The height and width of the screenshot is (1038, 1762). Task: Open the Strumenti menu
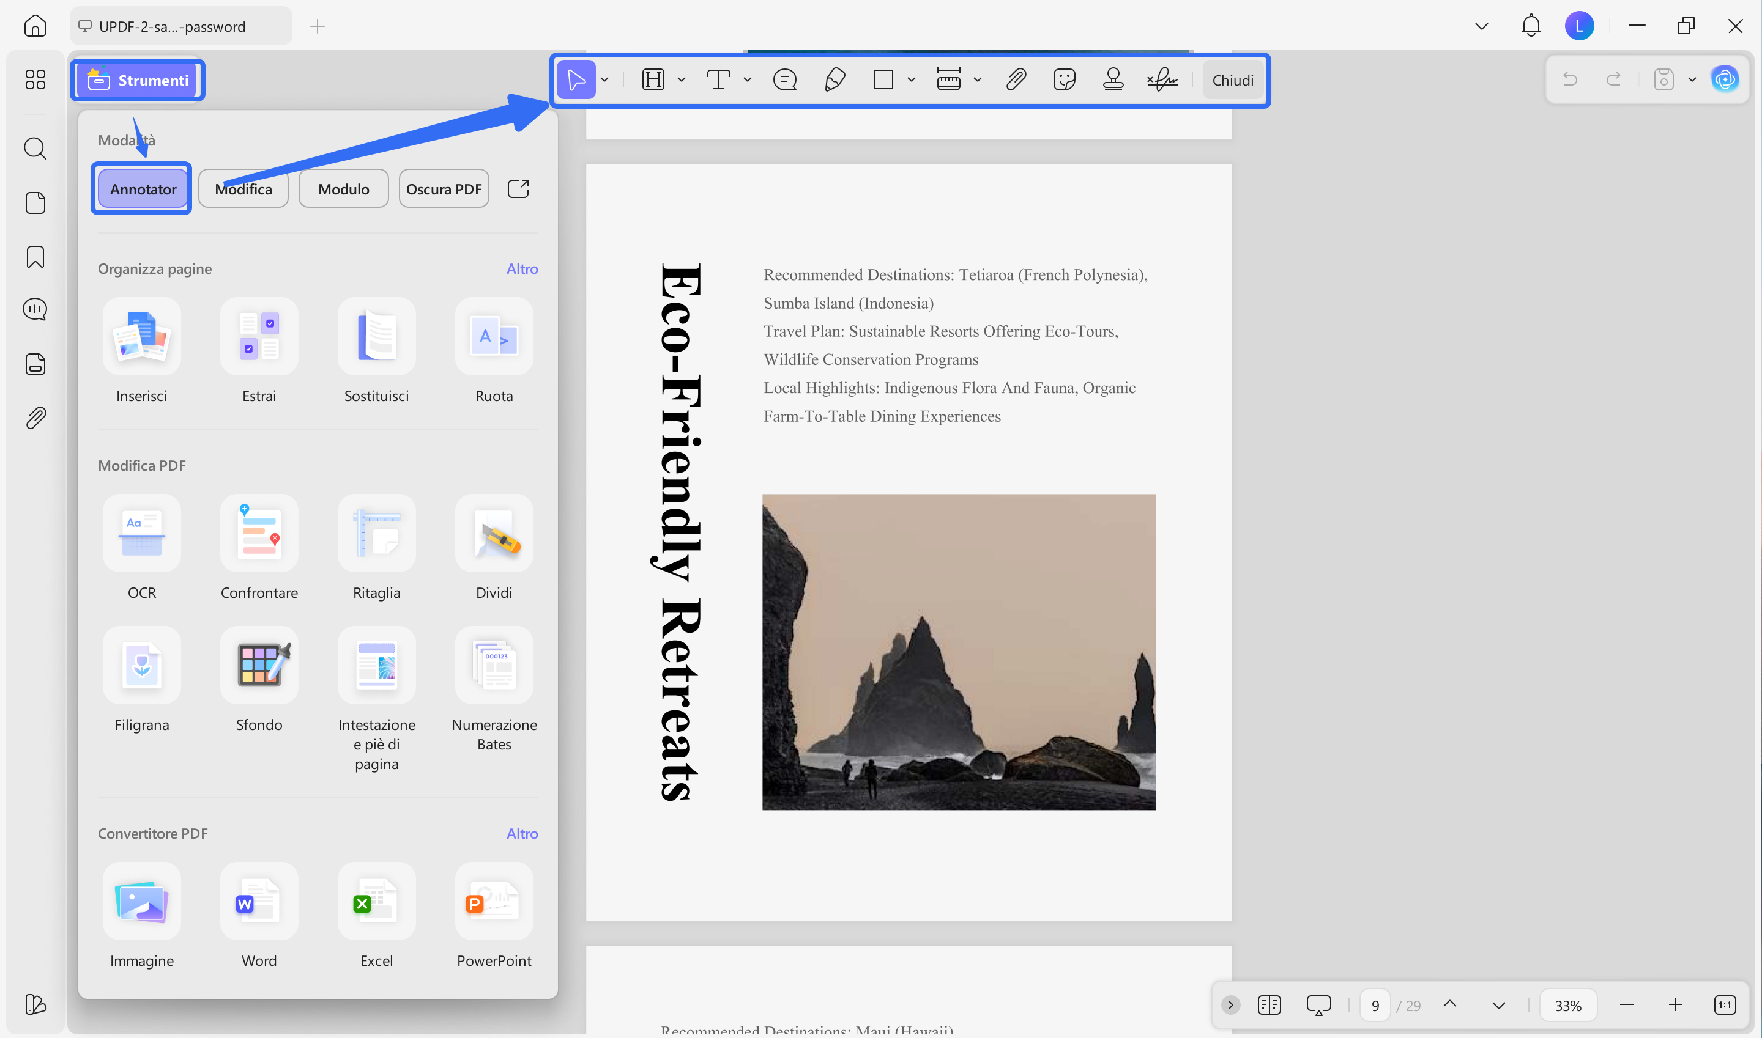(138, 81)
